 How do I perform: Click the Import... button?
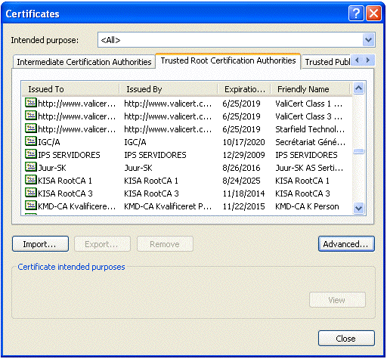pos(40,244)
